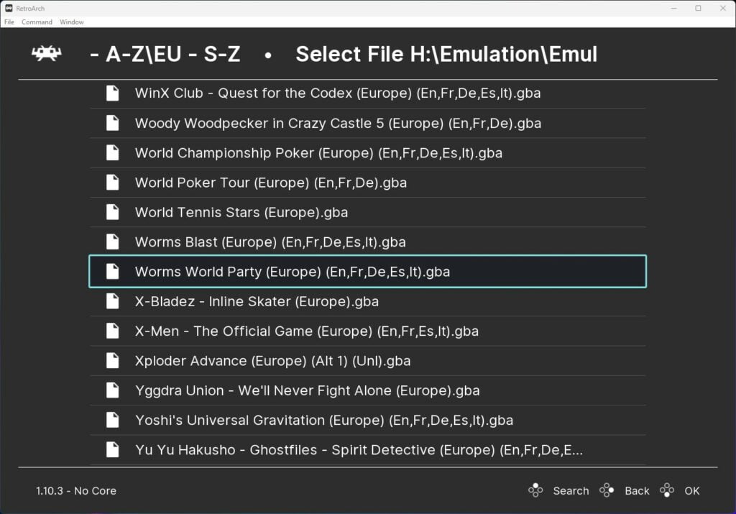Click the RetroArch invader logo icon

pyautogui.click(x=47, y=53)
